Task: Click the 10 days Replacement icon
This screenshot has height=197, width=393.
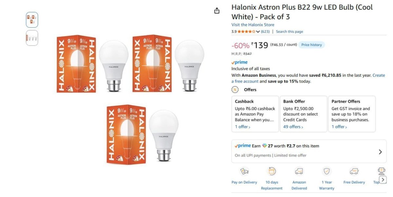Action: pyautogui.click(x=271, y=171)
